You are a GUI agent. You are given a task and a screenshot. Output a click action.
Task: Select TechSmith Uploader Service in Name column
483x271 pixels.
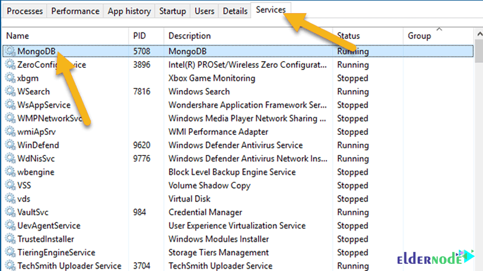69,266
